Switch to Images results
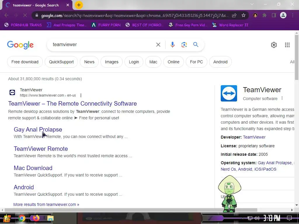This screenshot has height=224, width=299. [112, 62]
